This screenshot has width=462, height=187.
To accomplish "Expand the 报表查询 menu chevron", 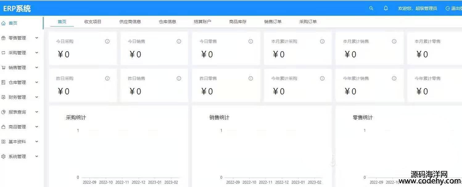I will 37,112.
